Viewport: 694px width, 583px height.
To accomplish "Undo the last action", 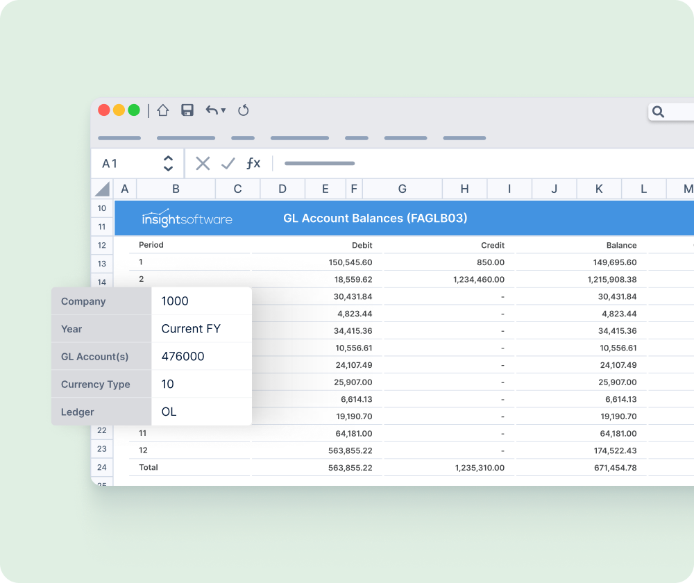I will tap(211, 110).
